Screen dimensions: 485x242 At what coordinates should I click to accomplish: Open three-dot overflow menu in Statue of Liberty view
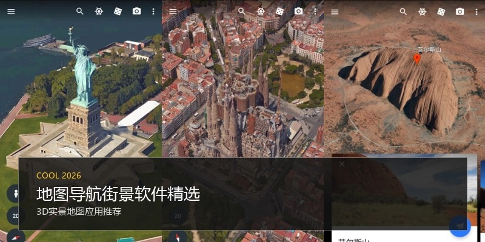(x=153, y=11)
